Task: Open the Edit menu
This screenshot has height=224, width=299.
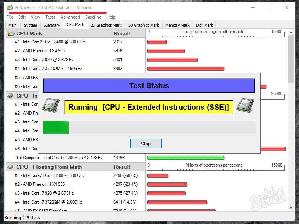Action: point(22,17)
